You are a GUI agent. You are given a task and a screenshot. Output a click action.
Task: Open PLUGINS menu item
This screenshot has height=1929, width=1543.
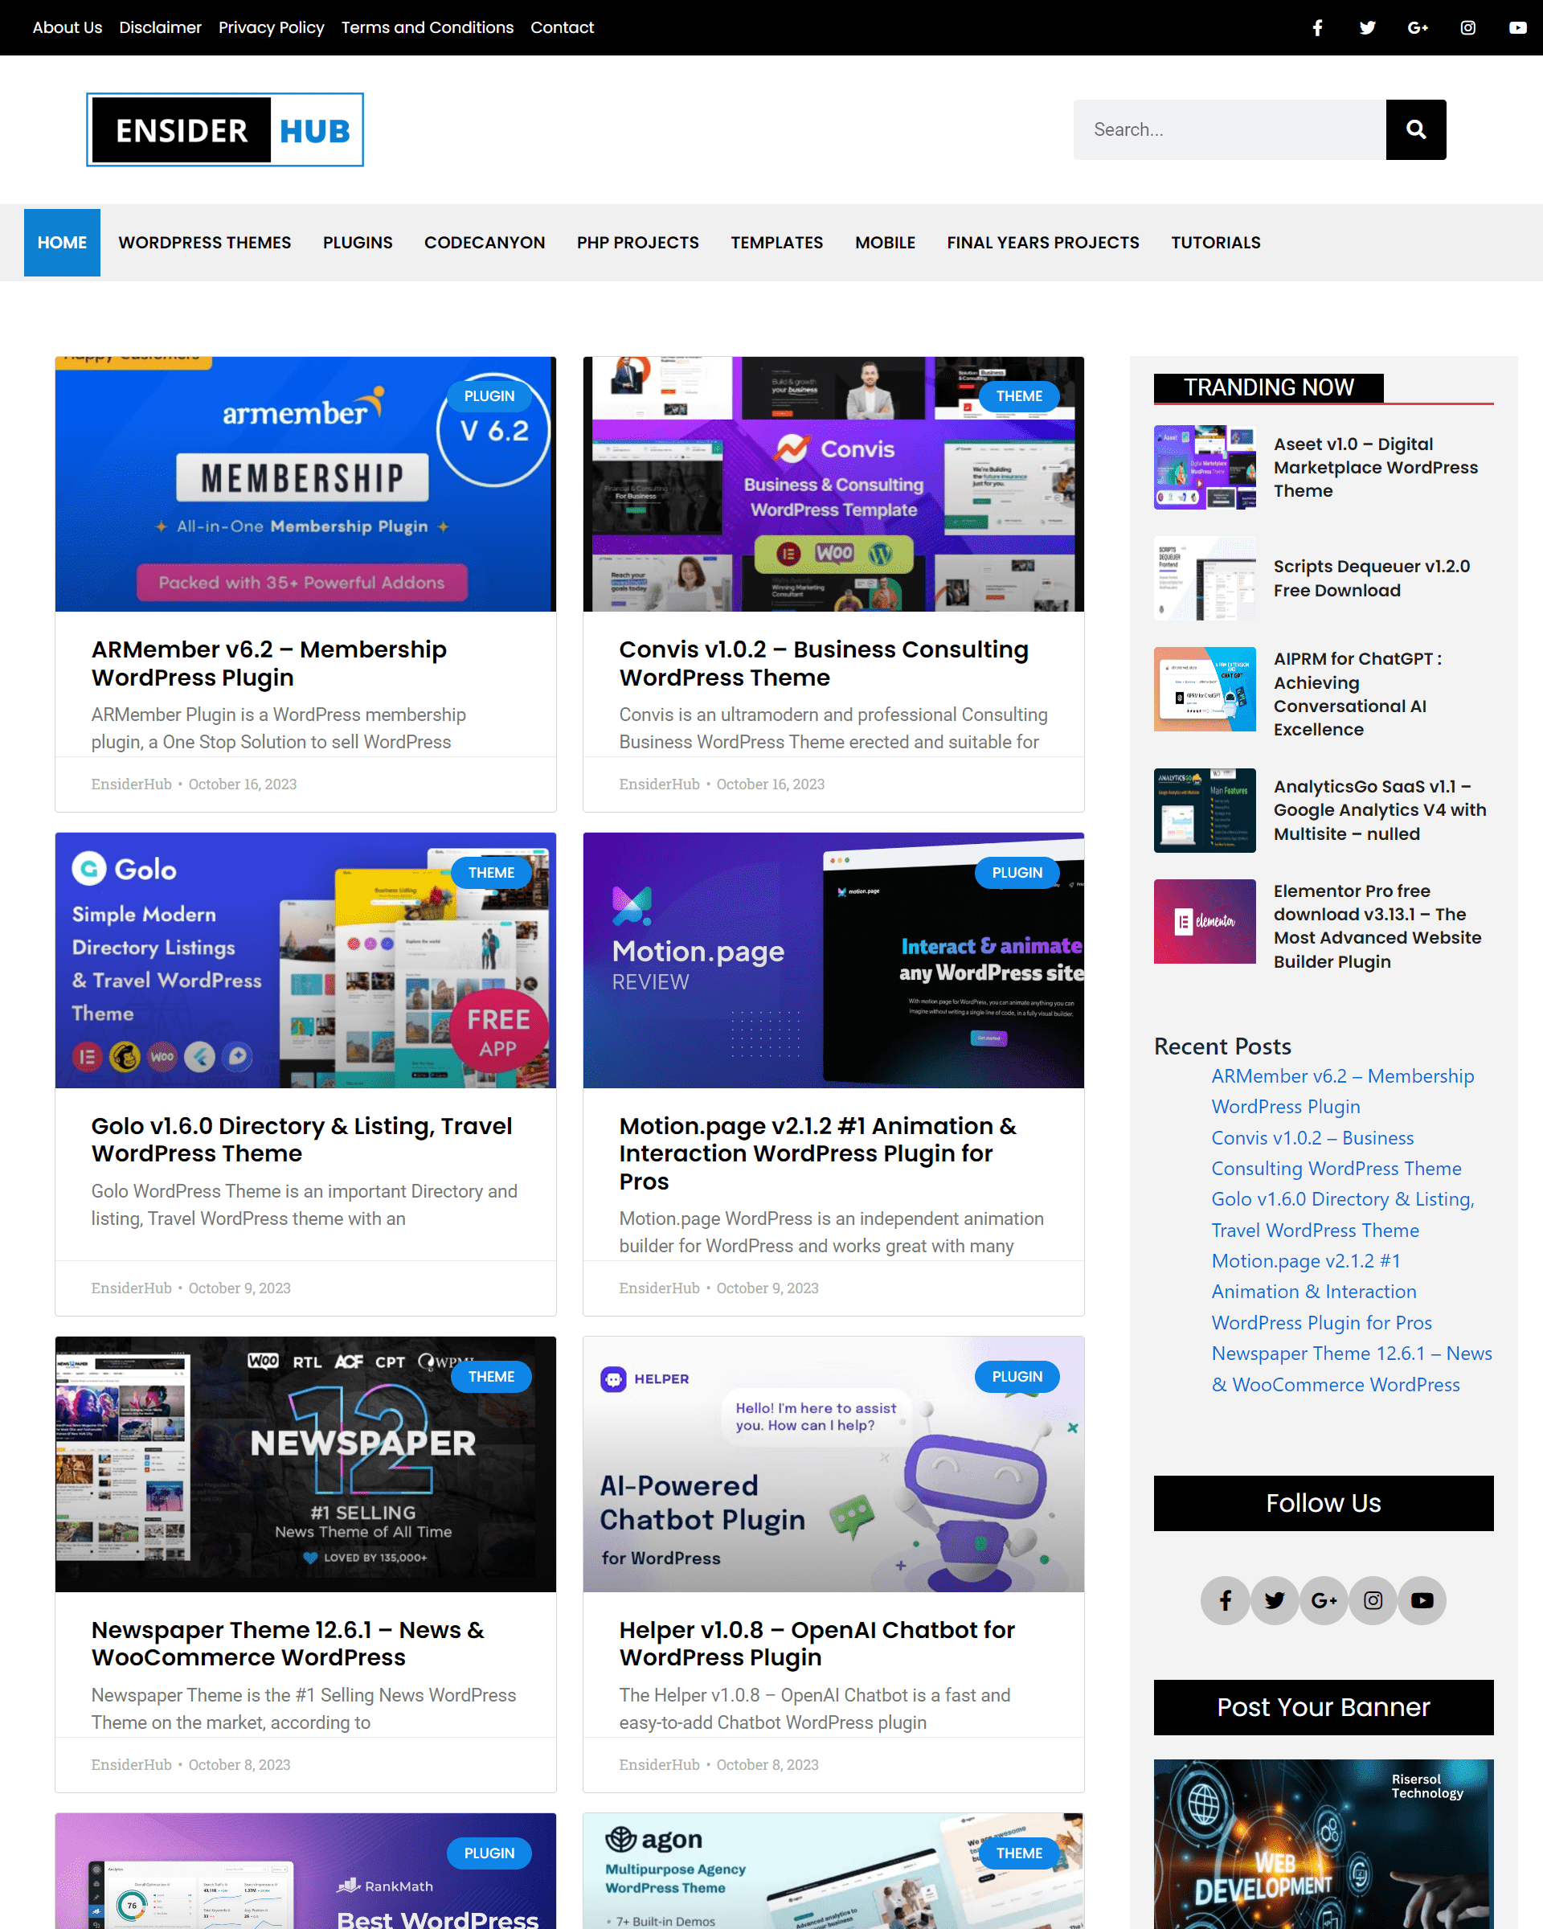358,243
